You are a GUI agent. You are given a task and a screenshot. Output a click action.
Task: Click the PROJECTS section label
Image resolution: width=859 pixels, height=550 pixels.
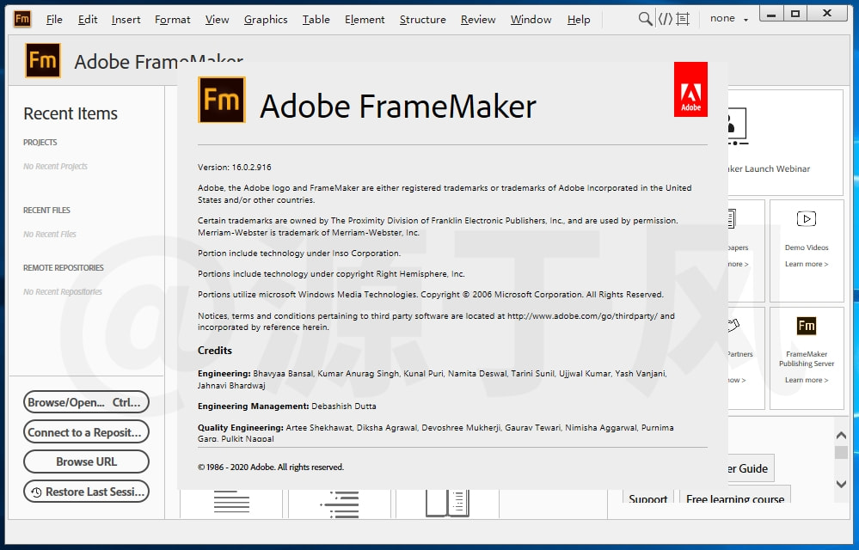point(40,143)
